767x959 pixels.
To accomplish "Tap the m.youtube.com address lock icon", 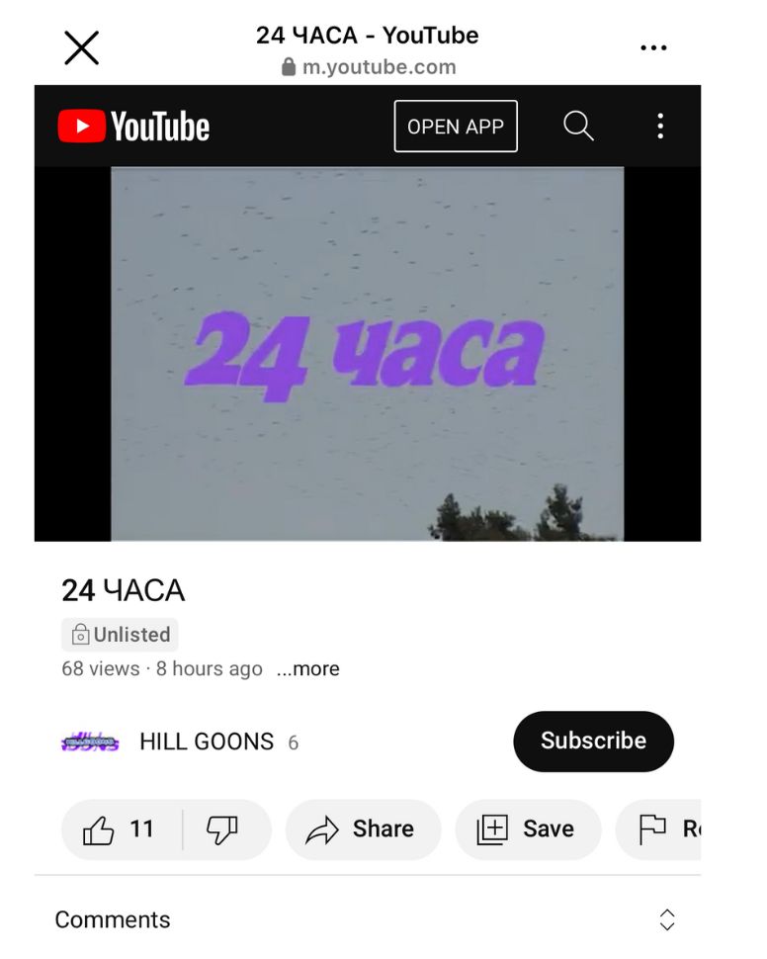I will click(289, 66).
